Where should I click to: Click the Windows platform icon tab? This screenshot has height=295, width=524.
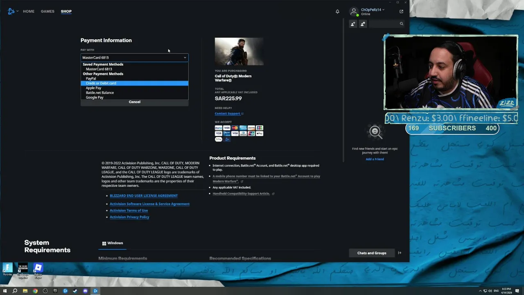[104, 243]
